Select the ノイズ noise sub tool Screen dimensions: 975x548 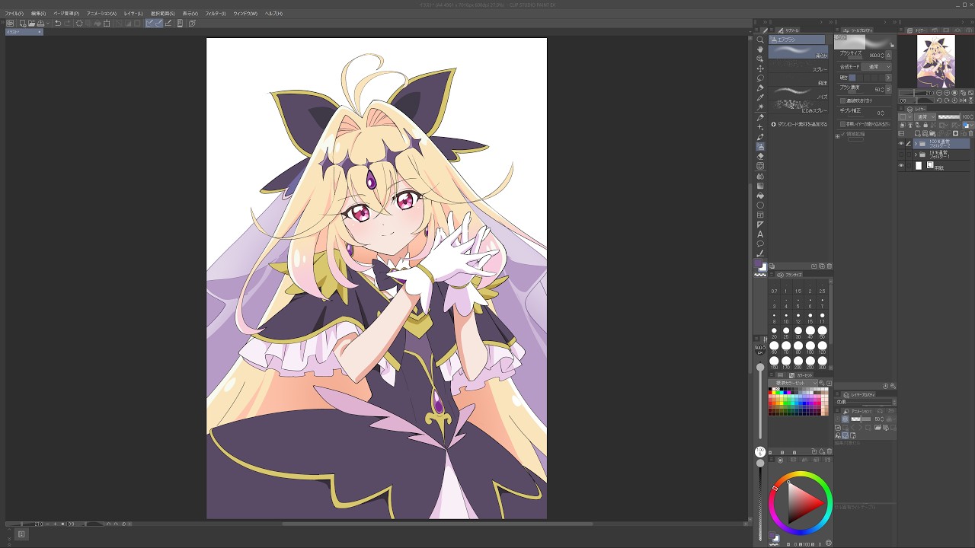[798, 94]
